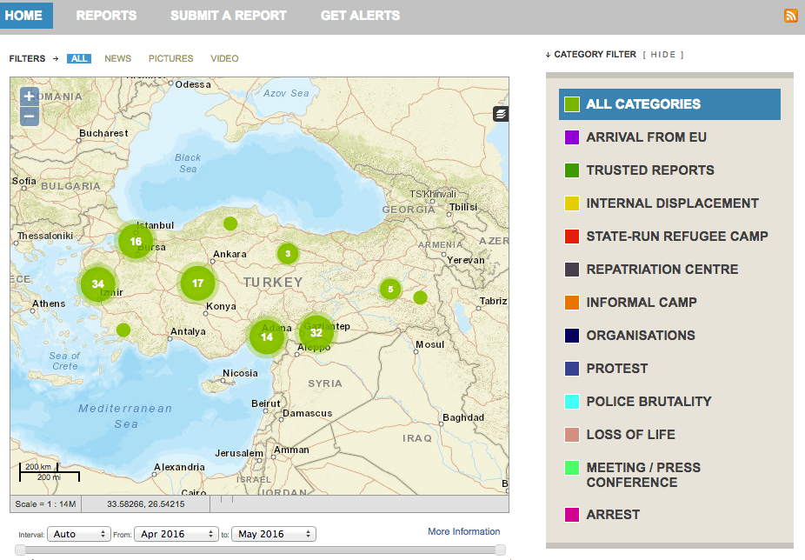Open the Interval dropdown set to Auto

coord(79,534)
